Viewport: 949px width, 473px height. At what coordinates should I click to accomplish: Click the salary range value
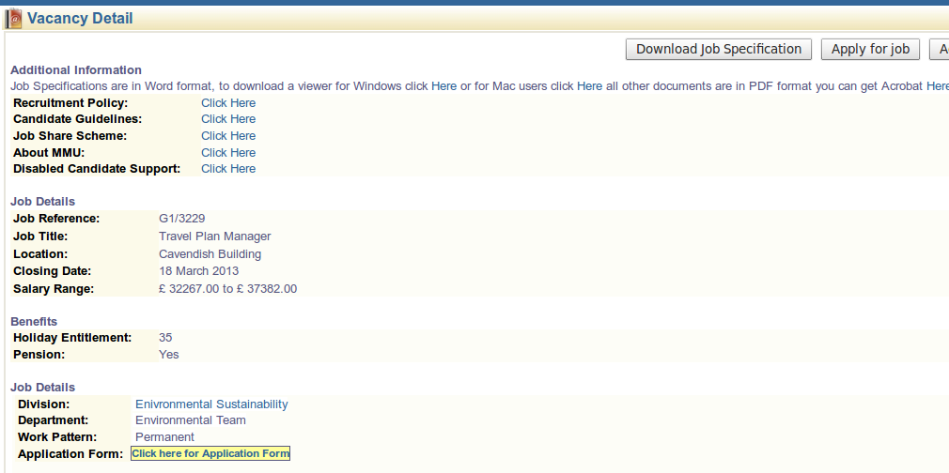click(227, 289)
